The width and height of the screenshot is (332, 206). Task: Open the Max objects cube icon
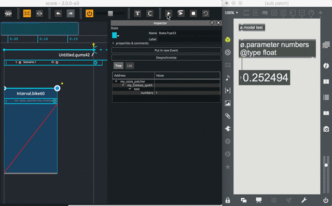click(228, 39)
